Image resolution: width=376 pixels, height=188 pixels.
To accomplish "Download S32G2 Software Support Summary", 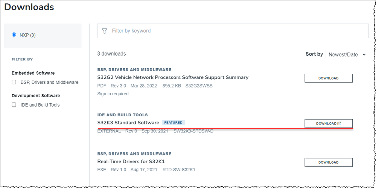I will click(x=329, y=78).
